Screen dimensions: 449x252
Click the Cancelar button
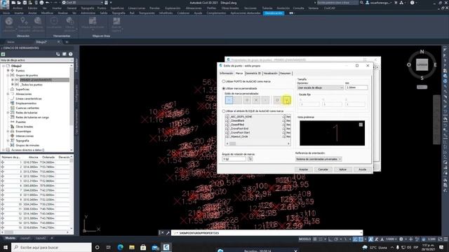[x=323, y=169]
